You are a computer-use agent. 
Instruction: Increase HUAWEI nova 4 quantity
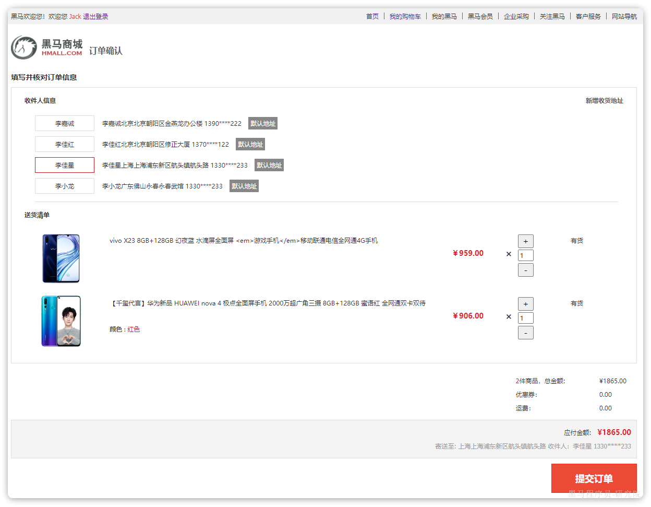click(525, 304)
